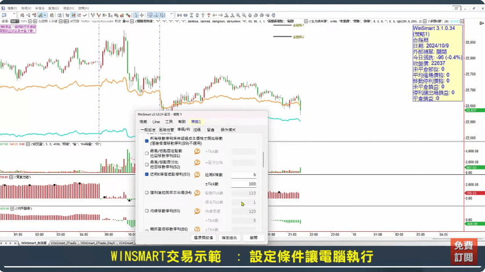This screenshot has height=272, width=485.
Task: Click the zoom-in magnifier toolbar icon
Action: coord(238,15)
